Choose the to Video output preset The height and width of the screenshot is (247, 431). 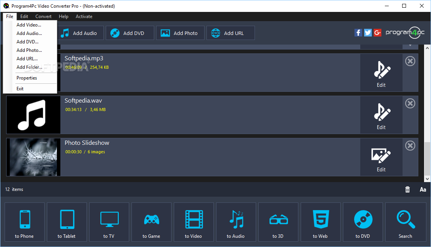click(194, 222)
